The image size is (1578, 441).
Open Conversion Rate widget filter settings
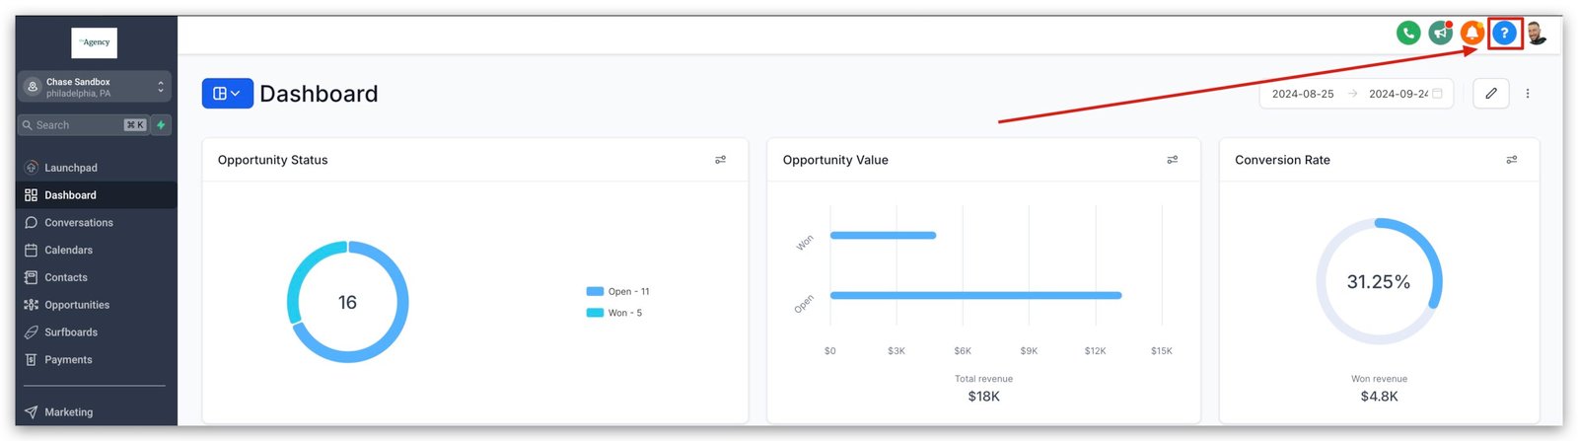[x=1511, y=160]
